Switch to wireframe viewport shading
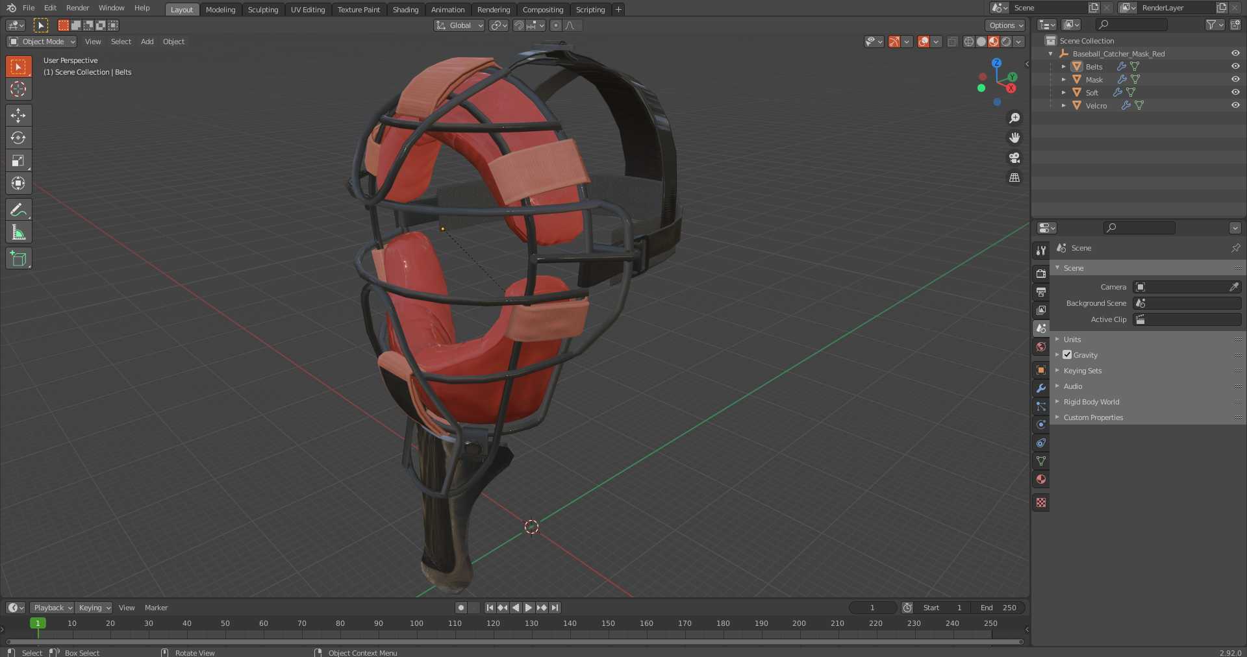 pos(969,42)
